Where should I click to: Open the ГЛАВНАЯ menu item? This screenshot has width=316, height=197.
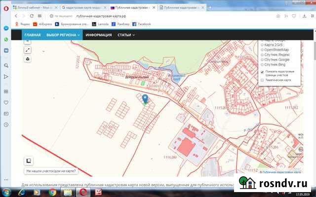(33, 35)
